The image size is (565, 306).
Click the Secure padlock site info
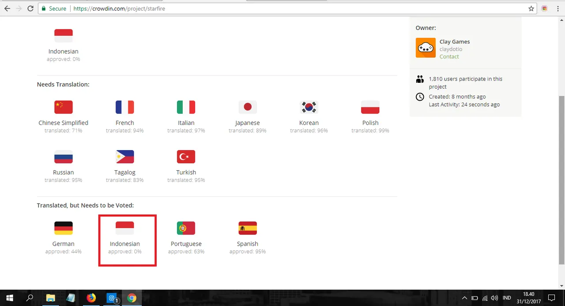pos(54,8)
